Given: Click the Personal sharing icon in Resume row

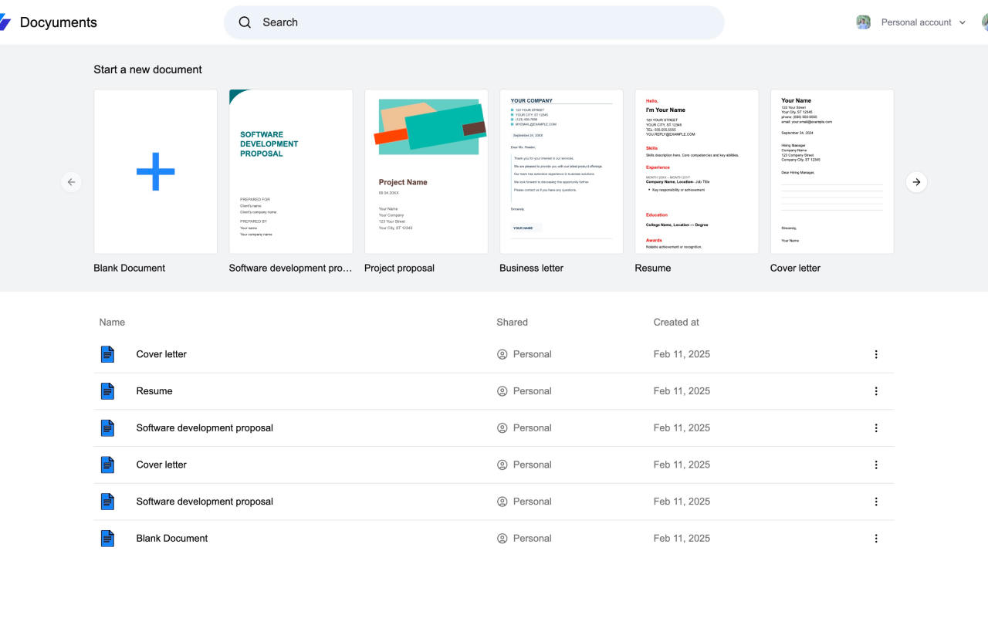Looking at the screenshot, I should click(x=502, y=391).
